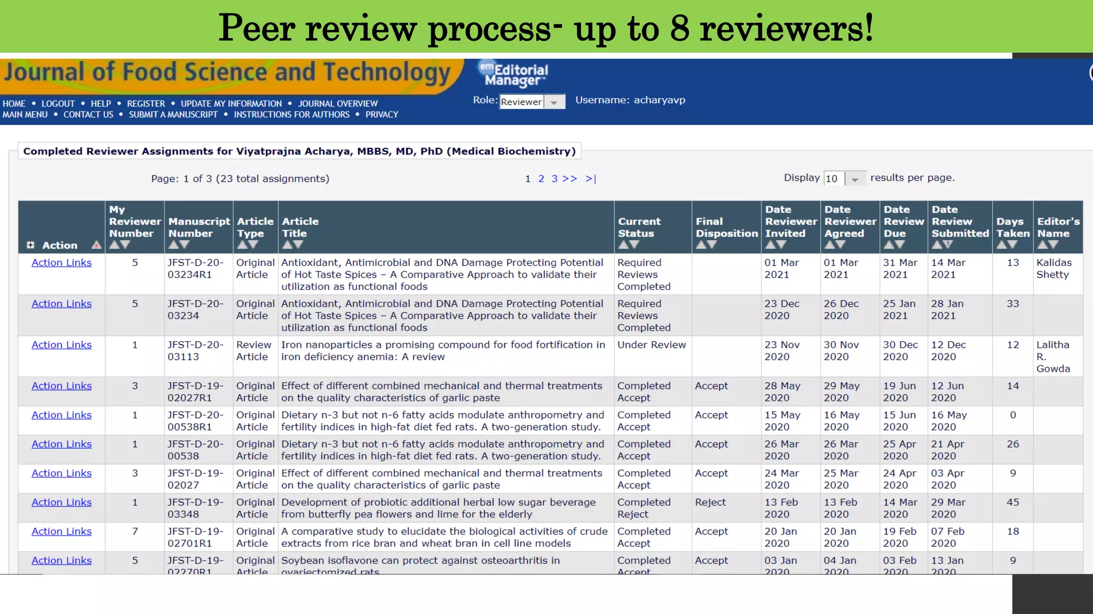Open the Role dropdown showing Reviewer
1093x614 pixels.
(532, 102)
